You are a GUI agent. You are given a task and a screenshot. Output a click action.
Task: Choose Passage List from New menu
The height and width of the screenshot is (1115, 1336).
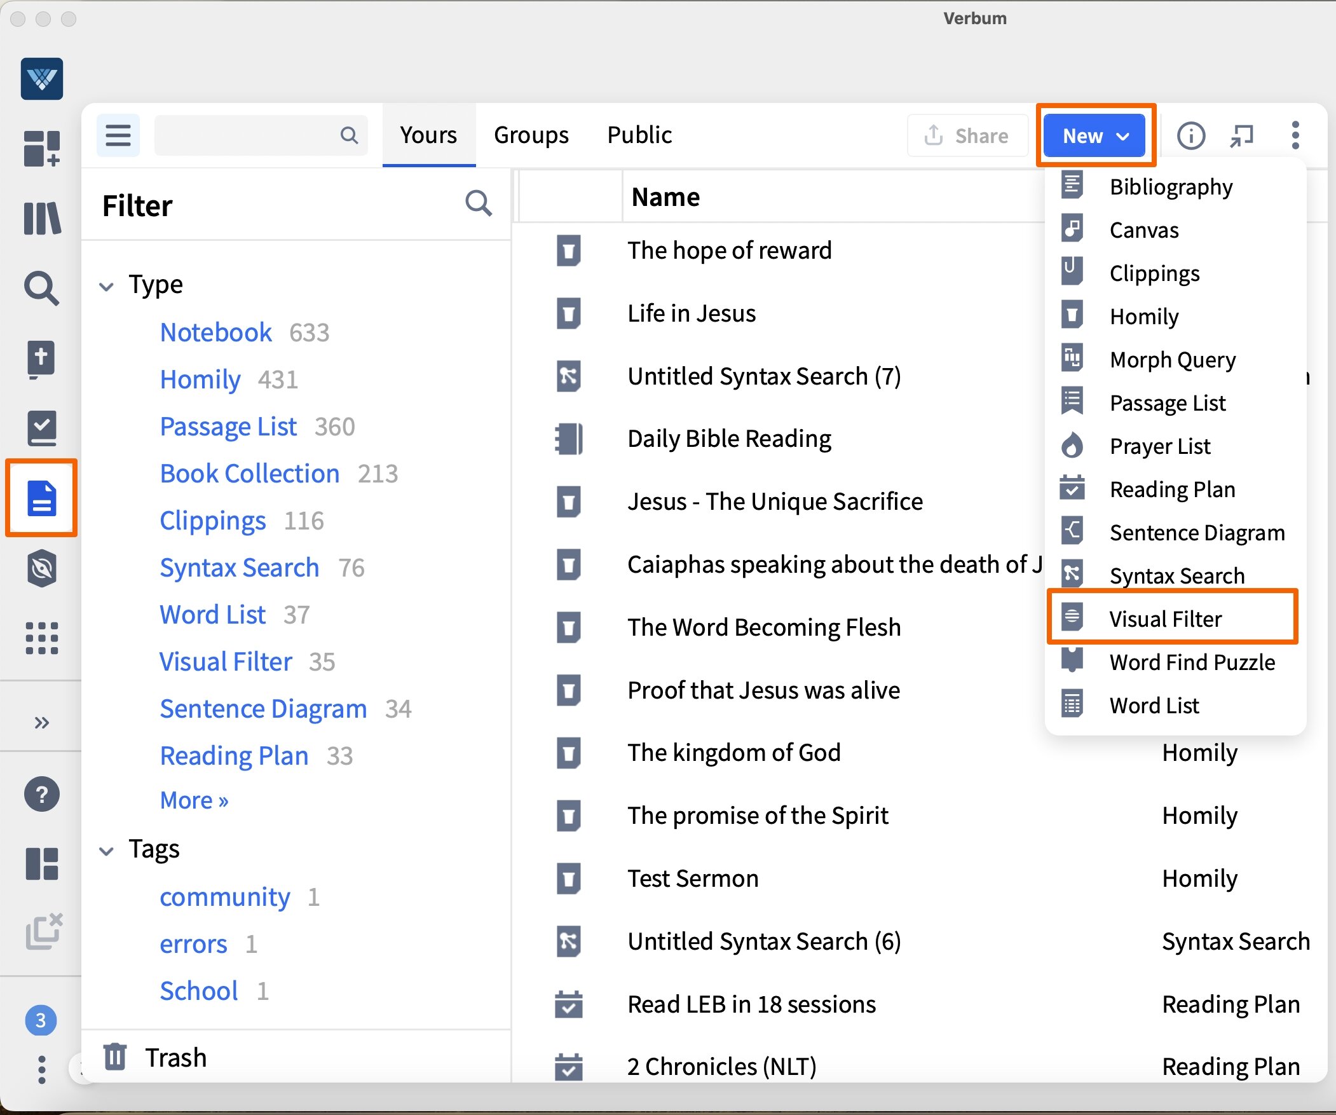coord(1175,403)
